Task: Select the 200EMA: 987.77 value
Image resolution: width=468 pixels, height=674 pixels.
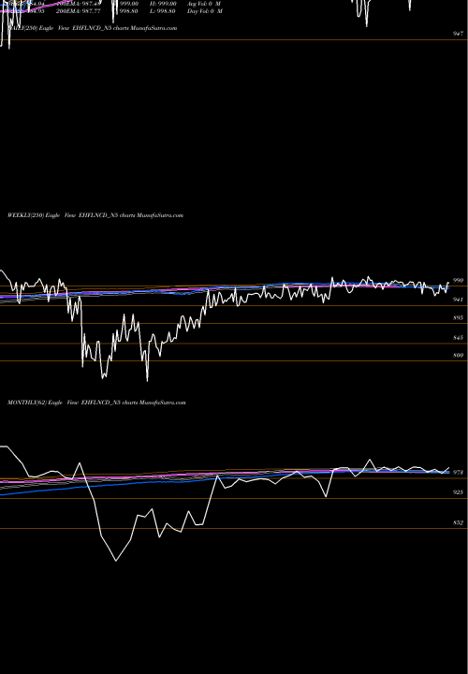Action: pos(78,11)
